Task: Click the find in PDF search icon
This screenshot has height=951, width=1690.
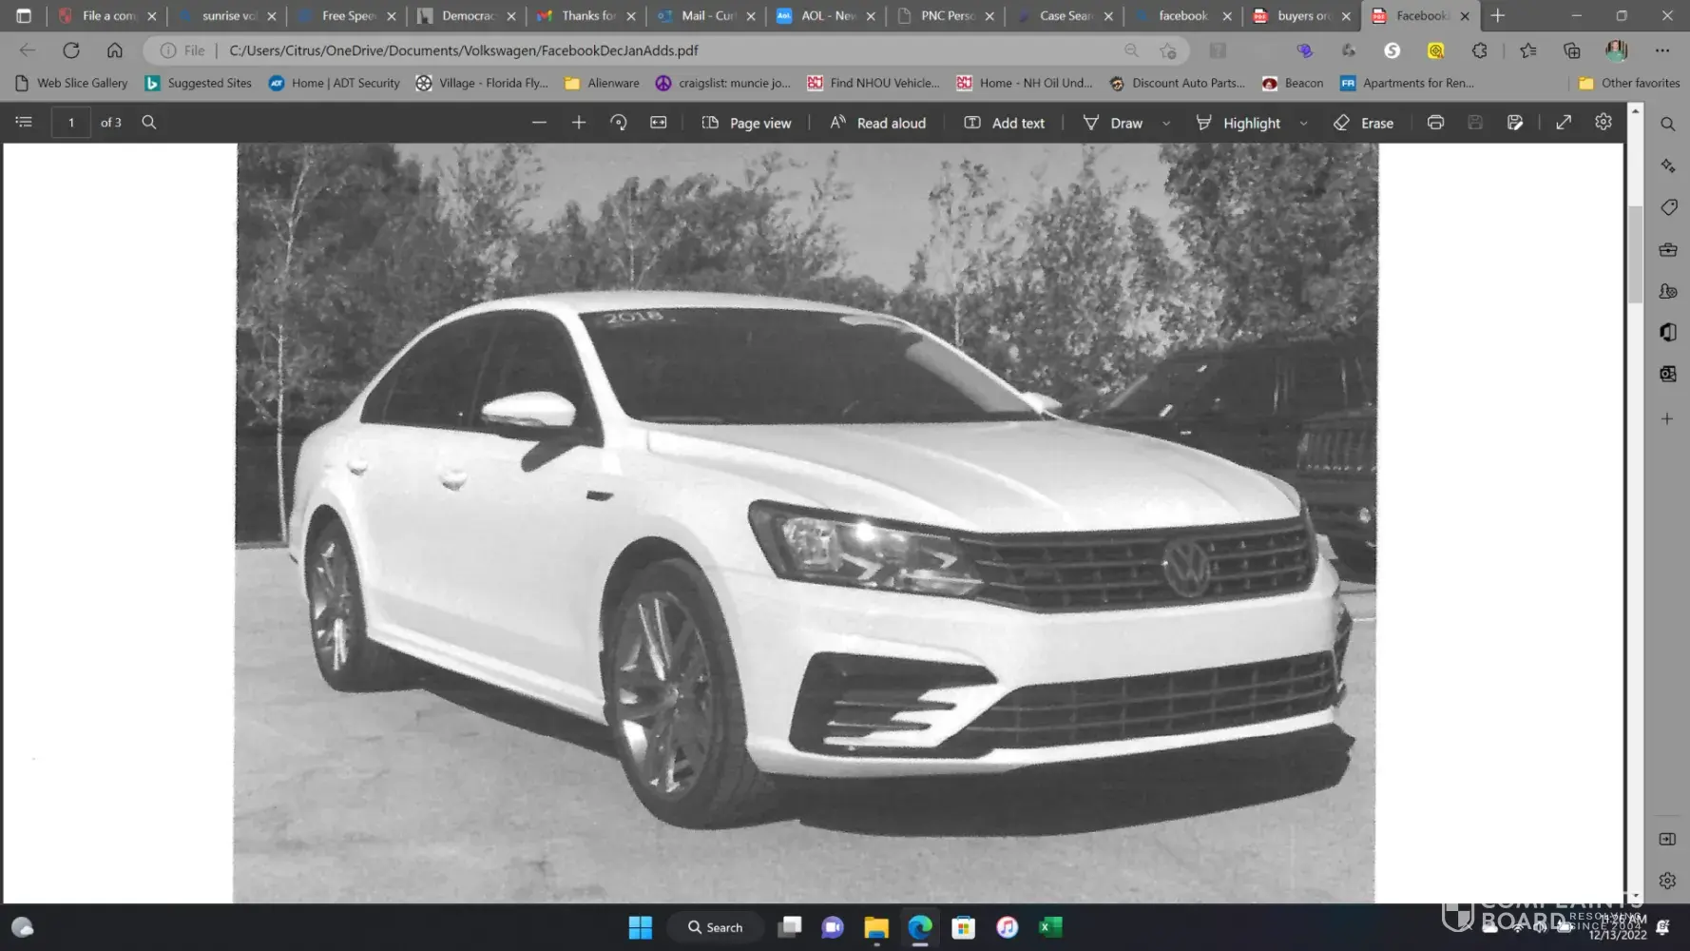Action: [x=149, y=123]
